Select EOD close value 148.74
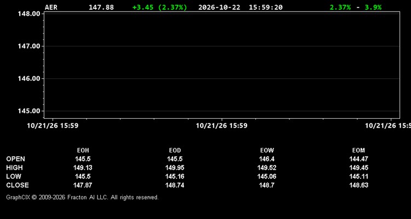 (x=175, y=185)
